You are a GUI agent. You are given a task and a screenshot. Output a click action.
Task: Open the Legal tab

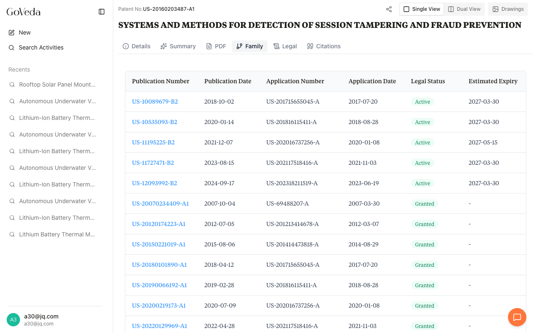point(285,46)
